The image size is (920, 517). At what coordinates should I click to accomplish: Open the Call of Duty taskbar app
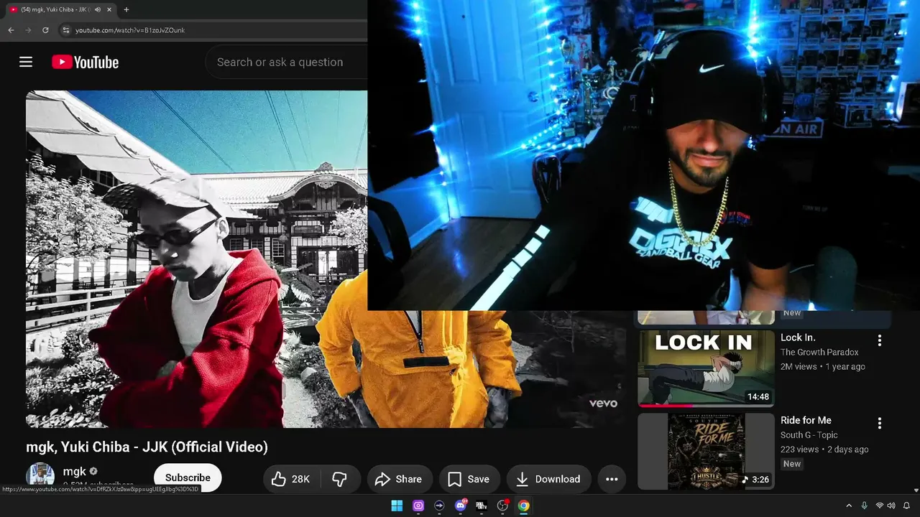point(482,506)
